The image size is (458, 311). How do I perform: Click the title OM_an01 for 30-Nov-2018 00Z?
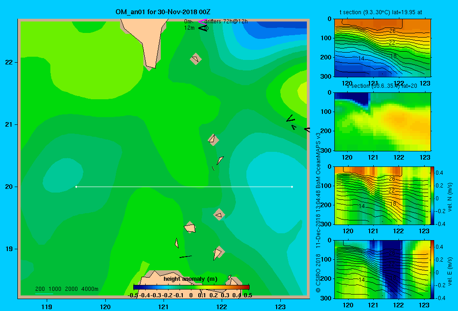coord(163,12)
